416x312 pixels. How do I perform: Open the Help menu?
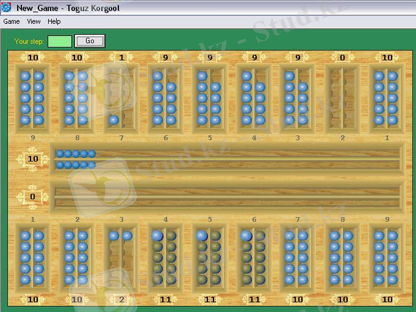click(54, 21)
